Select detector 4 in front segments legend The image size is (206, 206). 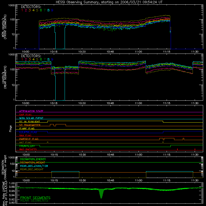(x=33, y=10)
